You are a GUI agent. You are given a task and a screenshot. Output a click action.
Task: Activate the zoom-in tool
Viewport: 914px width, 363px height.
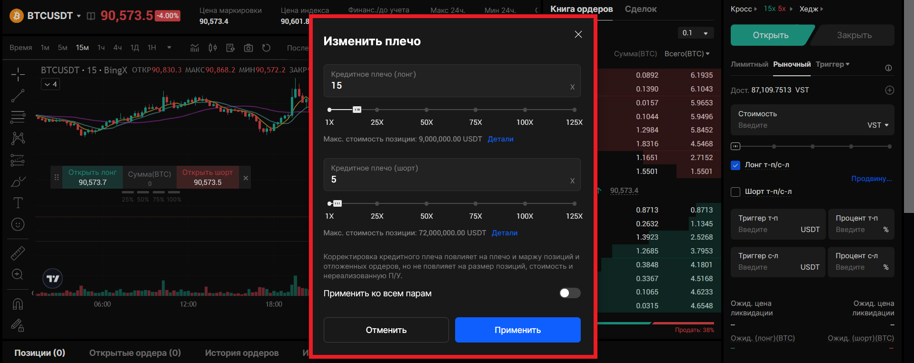coord(18,274)
